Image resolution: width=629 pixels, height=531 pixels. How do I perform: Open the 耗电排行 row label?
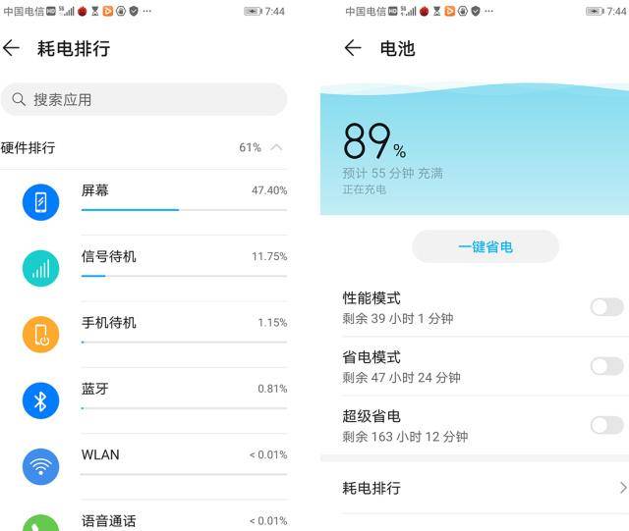(x=372, y=488)
